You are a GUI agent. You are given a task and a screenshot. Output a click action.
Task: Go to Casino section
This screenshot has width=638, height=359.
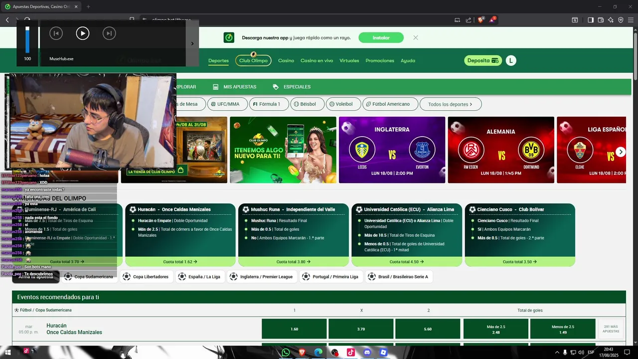(286, 61)
